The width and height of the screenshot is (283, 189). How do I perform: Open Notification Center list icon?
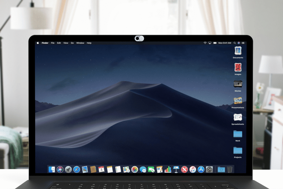(243, 43)
